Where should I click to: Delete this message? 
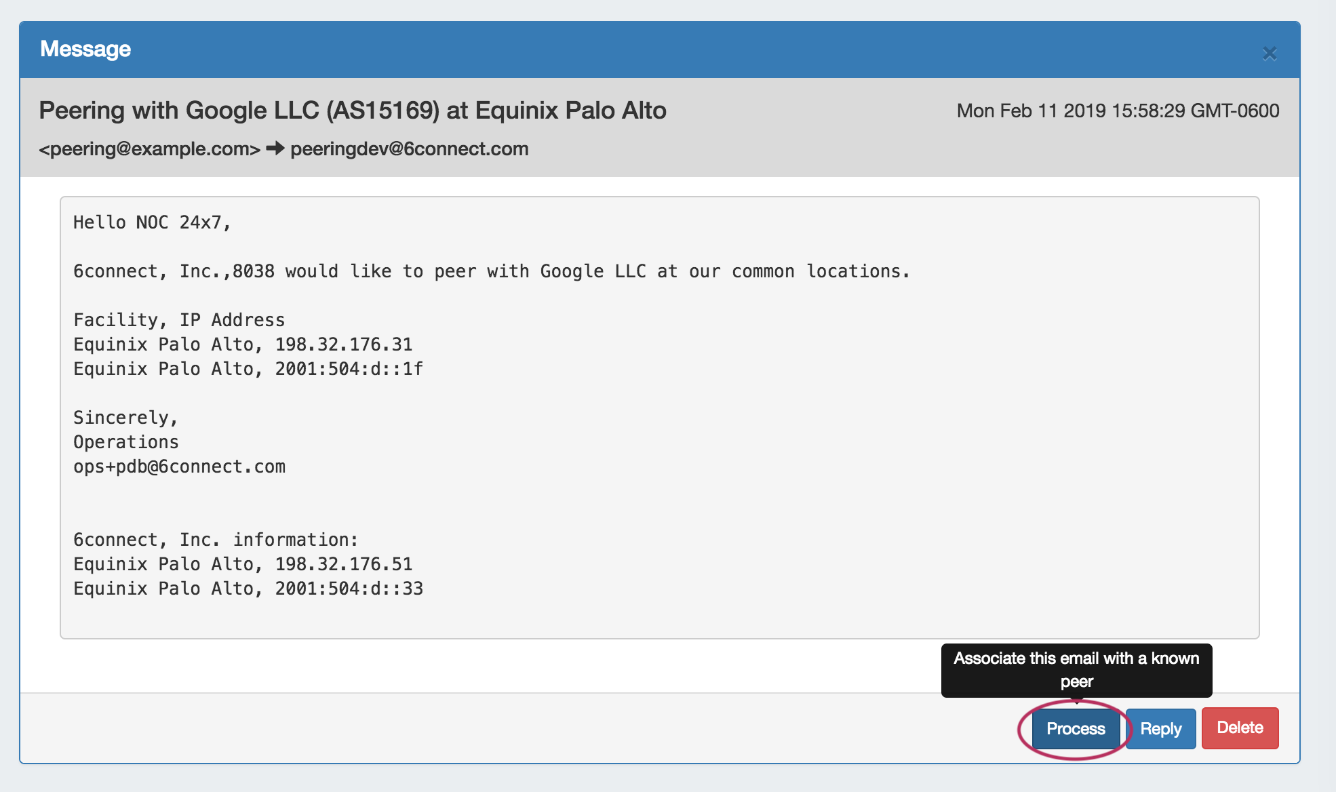[x=1240, y=728]
